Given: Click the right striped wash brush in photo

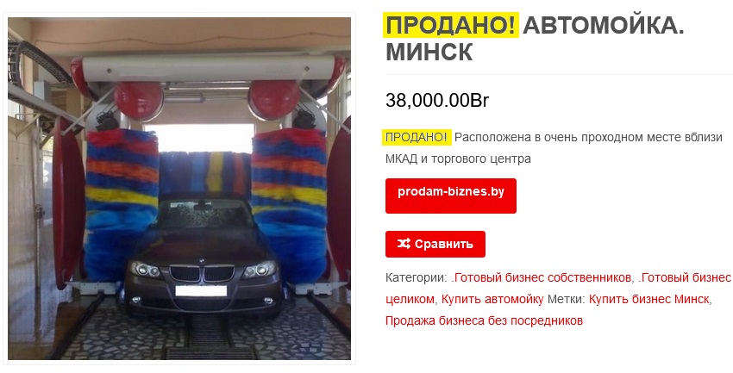Looking at the screenshot, I should point(289,205).
